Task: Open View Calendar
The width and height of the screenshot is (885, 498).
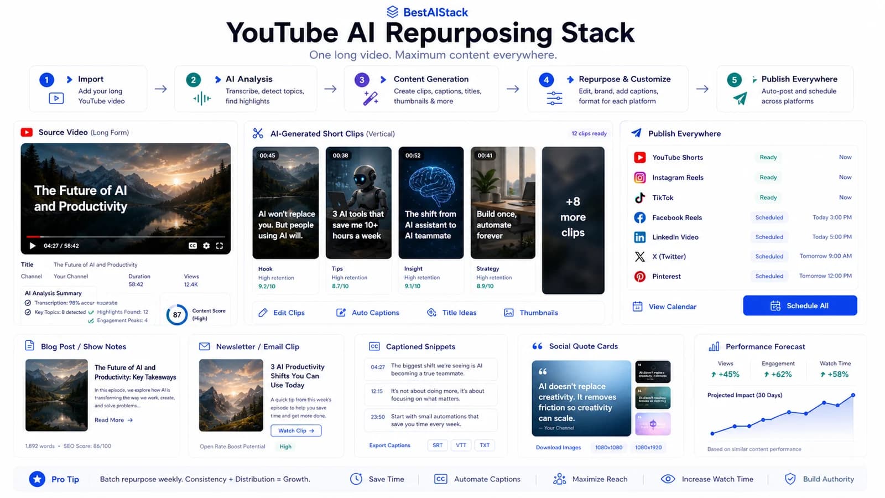Action: (x=664, y=307)
